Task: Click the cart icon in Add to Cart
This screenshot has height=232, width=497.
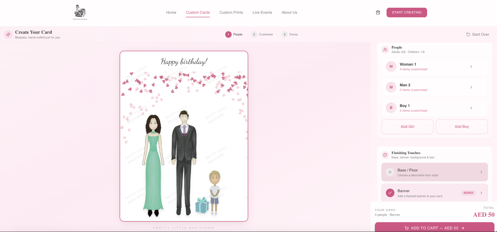Action: point(407,228)
